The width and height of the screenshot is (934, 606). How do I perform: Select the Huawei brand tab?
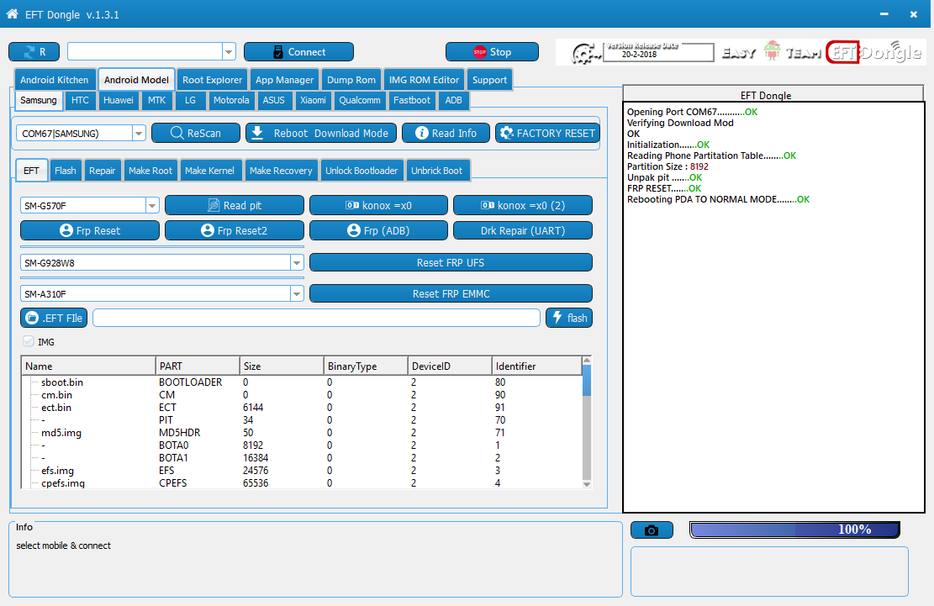(x=118, y=100)
